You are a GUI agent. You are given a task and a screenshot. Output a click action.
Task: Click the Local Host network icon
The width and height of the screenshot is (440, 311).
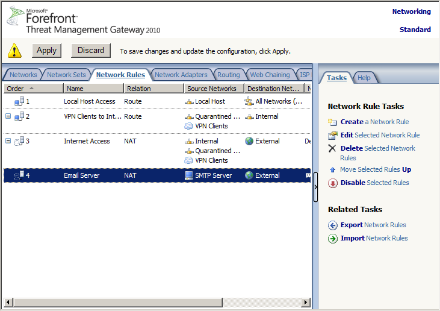coord(189,102)
